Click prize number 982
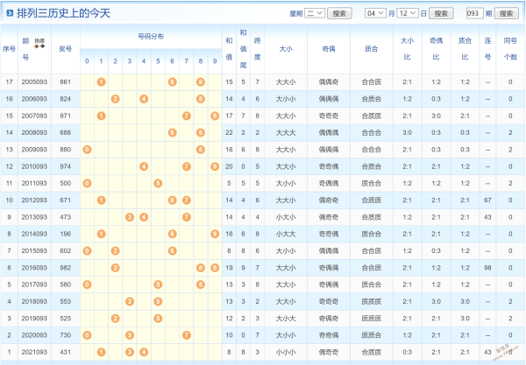Screen dimensions: 526x365 pyautogui.click(x=66, y=268)
